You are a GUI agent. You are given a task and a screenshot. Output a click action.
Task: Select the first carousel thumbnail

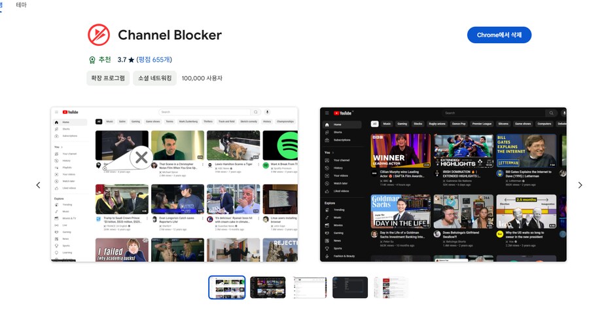[227, 288]
